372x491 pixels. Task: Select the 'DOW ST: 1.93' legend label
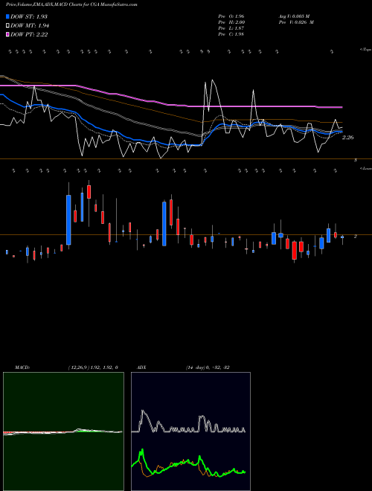(x=29, y=16)
